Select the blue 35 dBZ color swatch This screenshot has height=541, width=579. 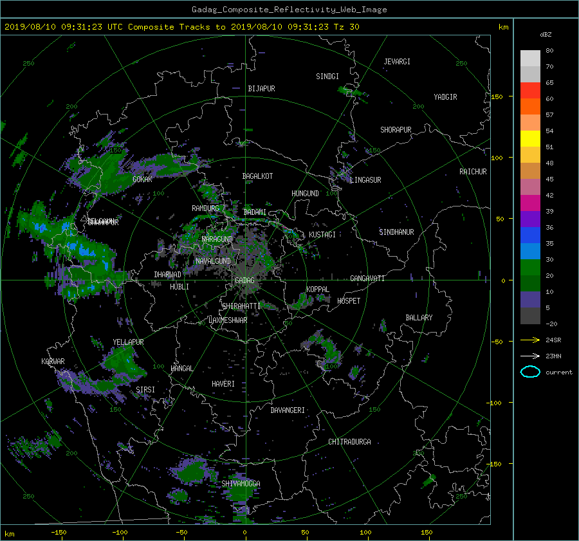click(x=530, y=235)
